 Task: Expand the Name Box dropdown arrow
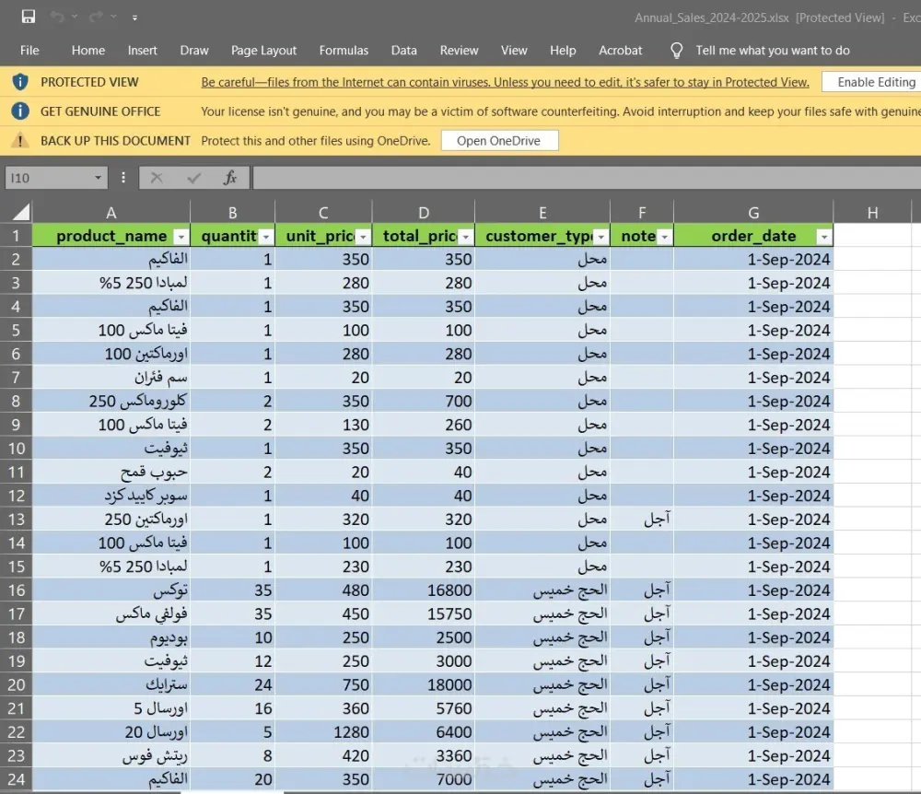[x=99, y=178]
